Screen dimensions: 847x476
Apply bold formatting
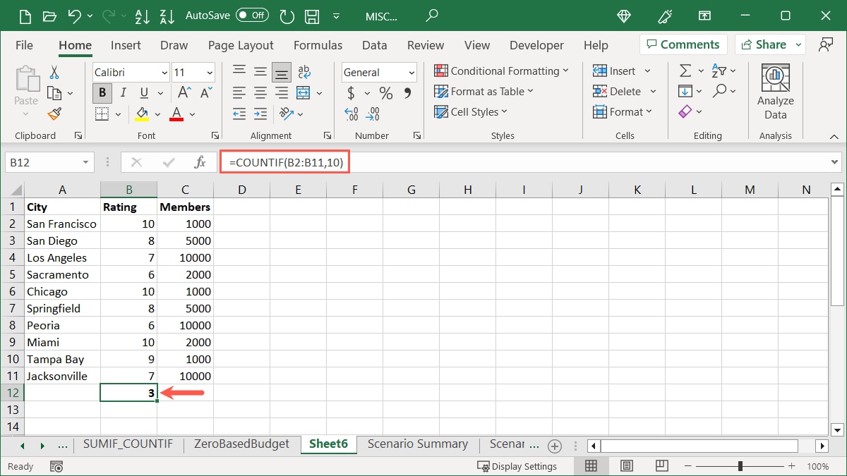(102, 92)
